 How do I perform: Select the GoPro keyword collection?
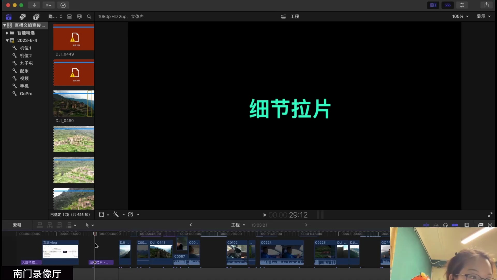click(x=26, y=94)
